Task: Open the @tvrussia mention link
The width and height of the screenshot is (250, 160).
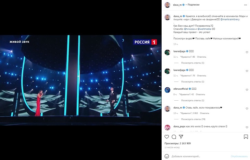Action: coord(189,29)
